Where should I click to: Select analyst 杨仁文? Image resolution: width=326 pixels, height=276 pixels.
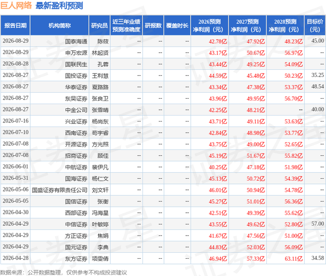100,179
